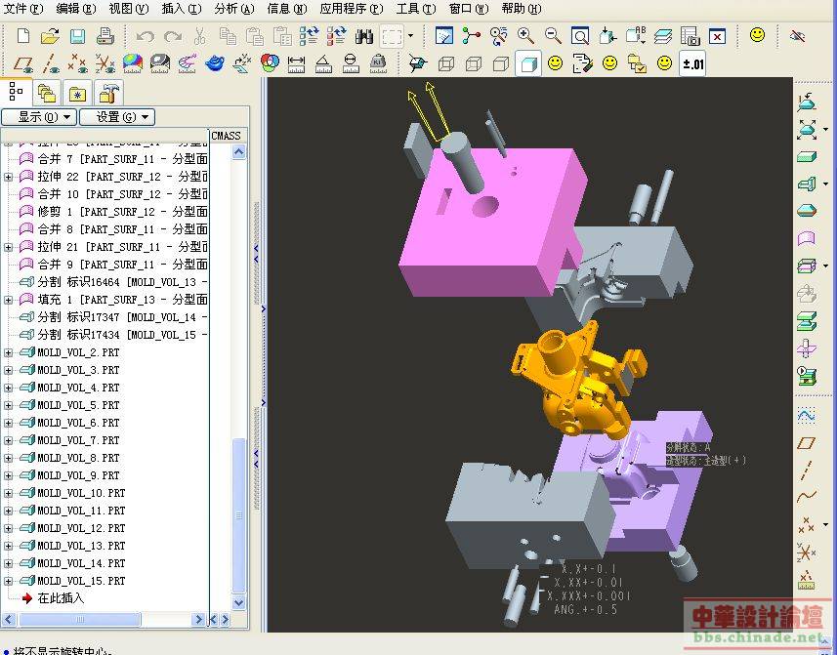Click the Refit view icon
The image size is (837, 655).
pyautogui.click(x=580, y=36)
